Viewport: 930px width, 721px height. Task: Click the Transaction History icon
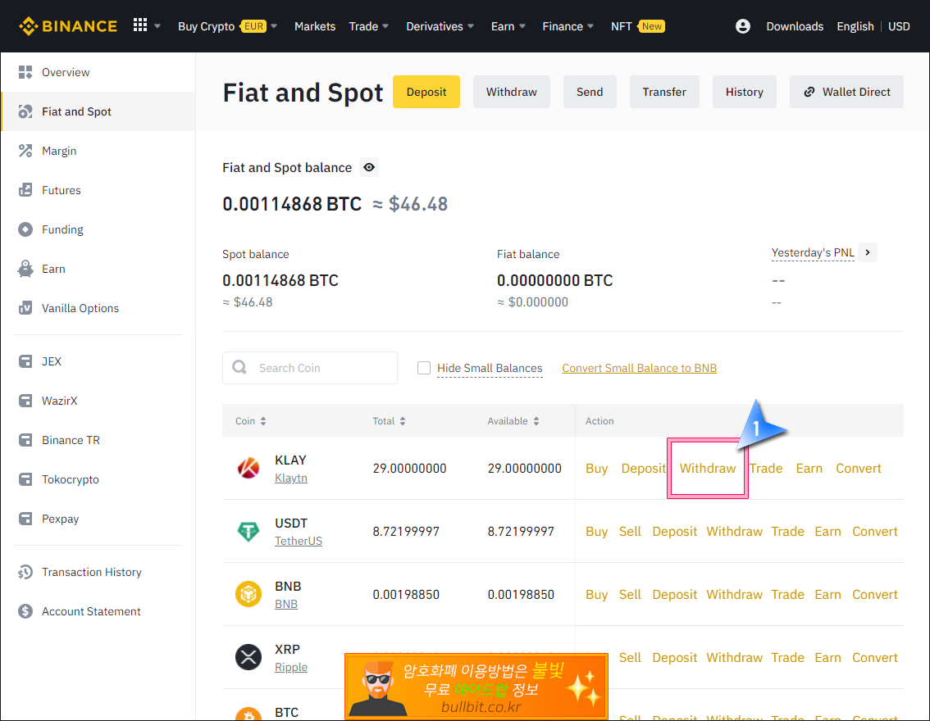[x=25, y=573]
